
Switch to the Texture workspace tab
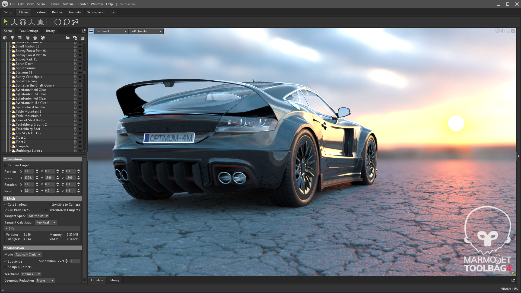tap(40, 12)
